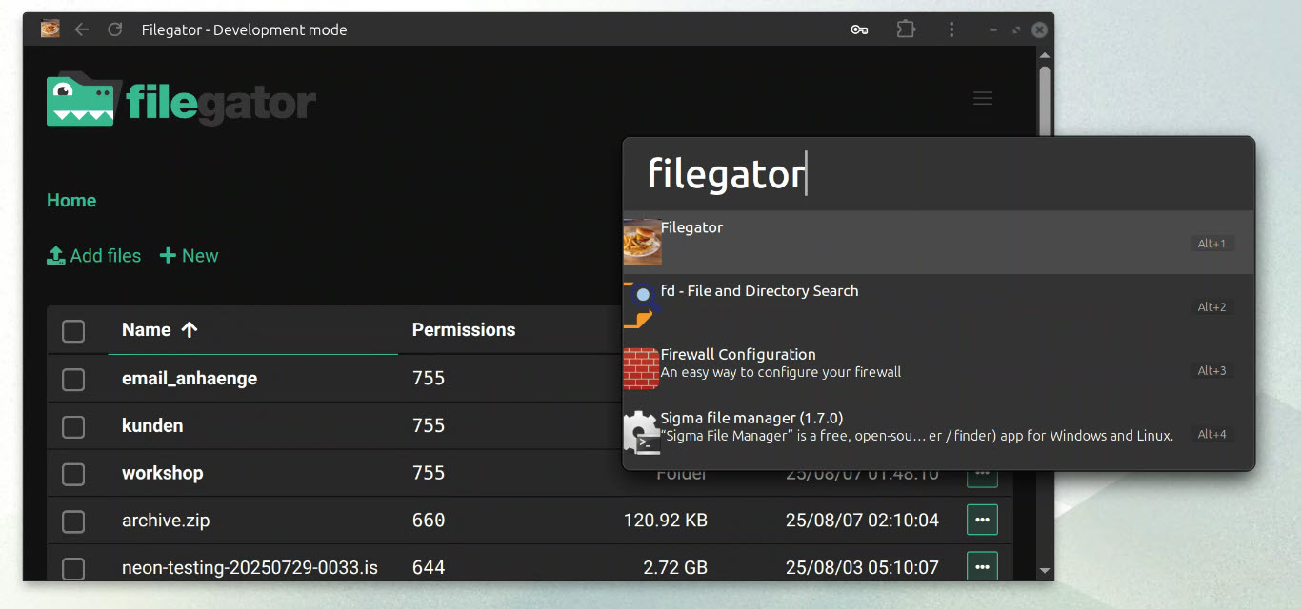The height and width of the screenshot is (609, 1301).
Task: Open the three-dot window menu
Action: [x=951, y=29]
